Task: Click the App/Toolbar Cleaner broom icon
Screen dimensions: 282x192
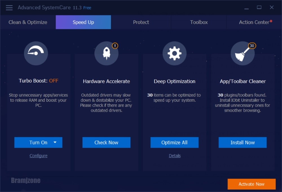Action: click(x=243, y=53)
